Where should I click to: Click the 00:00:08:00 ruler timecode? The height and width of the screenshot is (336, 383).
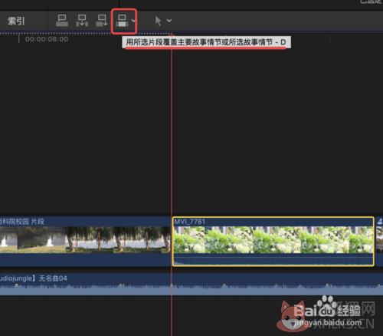pyautogui.click(x=47, y=39)
